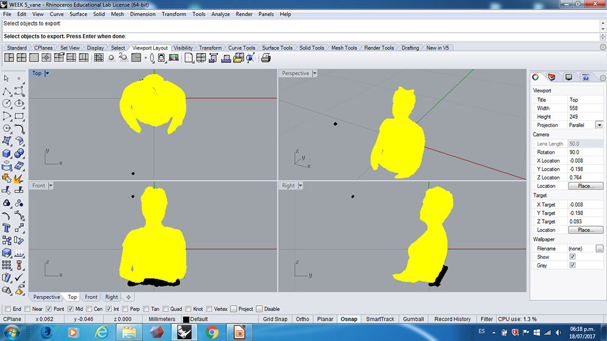Open the Display panel monitor icon
607x341 pixels.
[x=569, y=77]
